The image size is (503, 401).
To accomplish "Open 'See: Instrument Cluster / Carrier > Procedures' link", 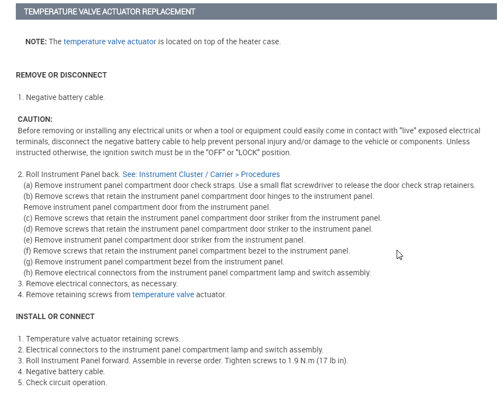I will (201, 174).
